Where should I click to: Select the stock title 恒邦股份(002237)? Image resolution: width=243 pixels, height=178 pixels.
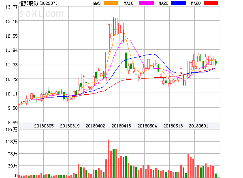(x=38, y=3)
